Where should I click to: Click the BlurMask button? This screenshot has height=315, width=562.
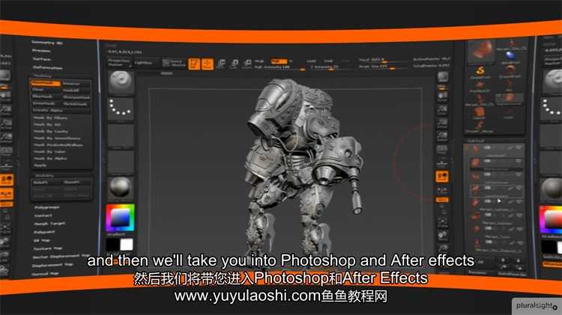point(45,97)
